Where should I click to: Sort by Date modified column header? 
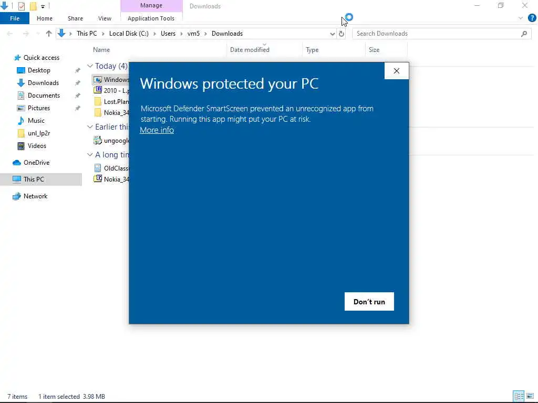250,50
